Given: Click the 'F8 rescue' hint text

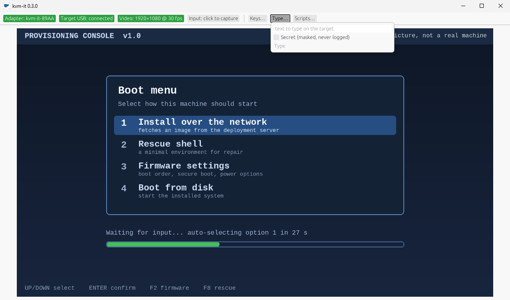Looking at the screenshot, I should [x=219, y=288].
